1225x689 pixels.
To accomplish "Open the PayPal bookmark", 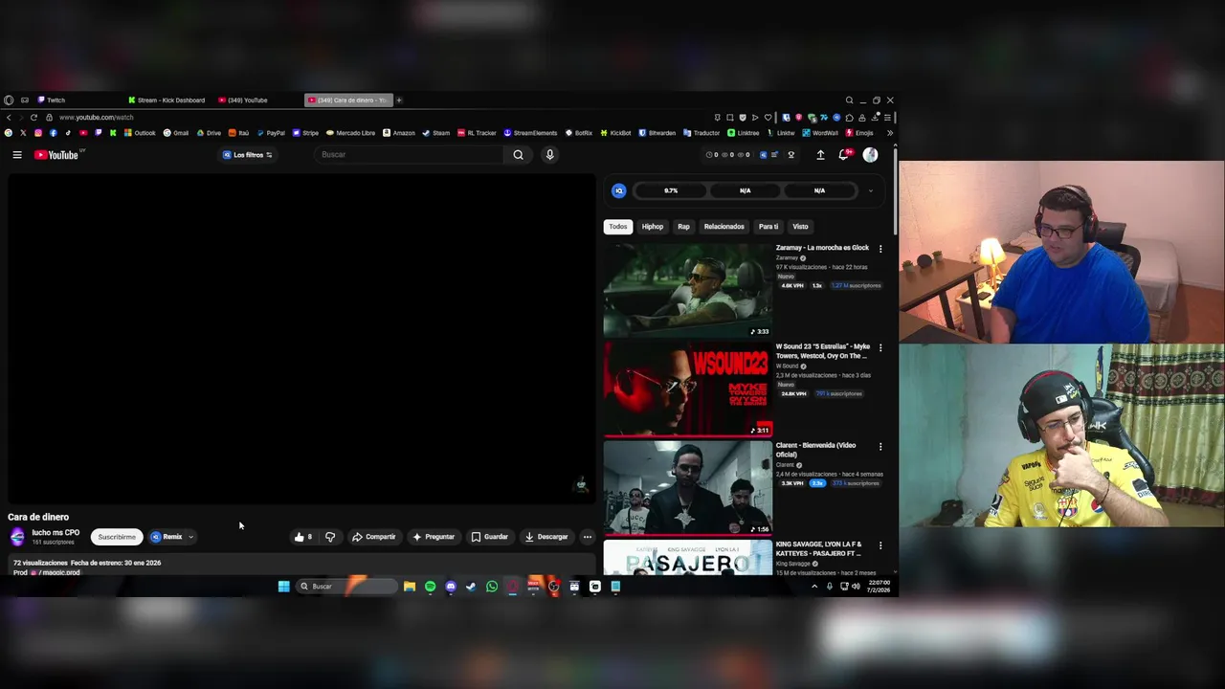I will [x=270, y=133].
